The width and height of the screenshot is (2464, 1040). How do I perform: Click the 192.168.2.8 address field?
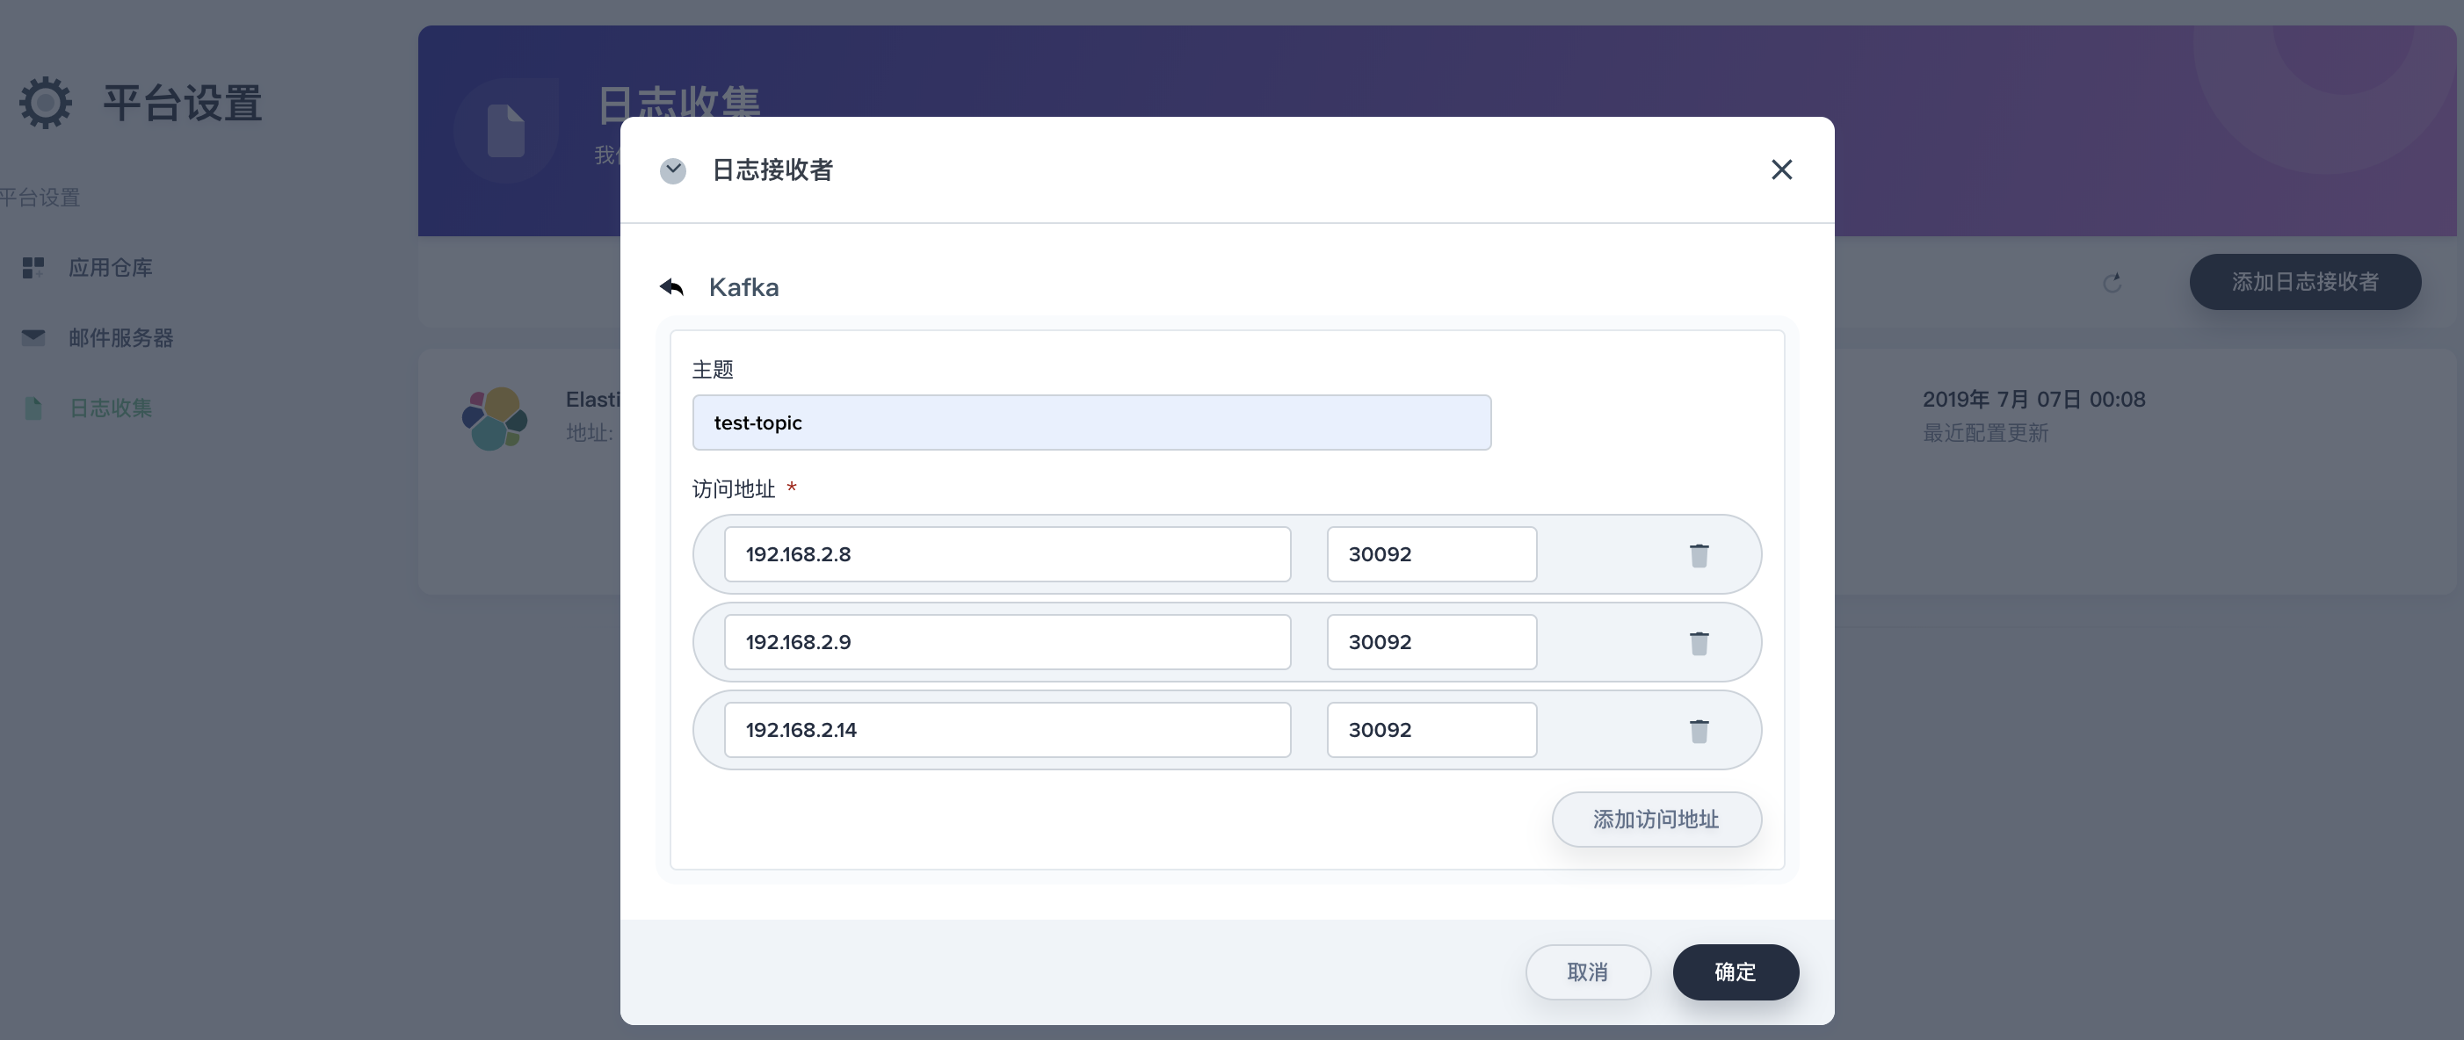pyautogui.click(x=1007, y=554)
